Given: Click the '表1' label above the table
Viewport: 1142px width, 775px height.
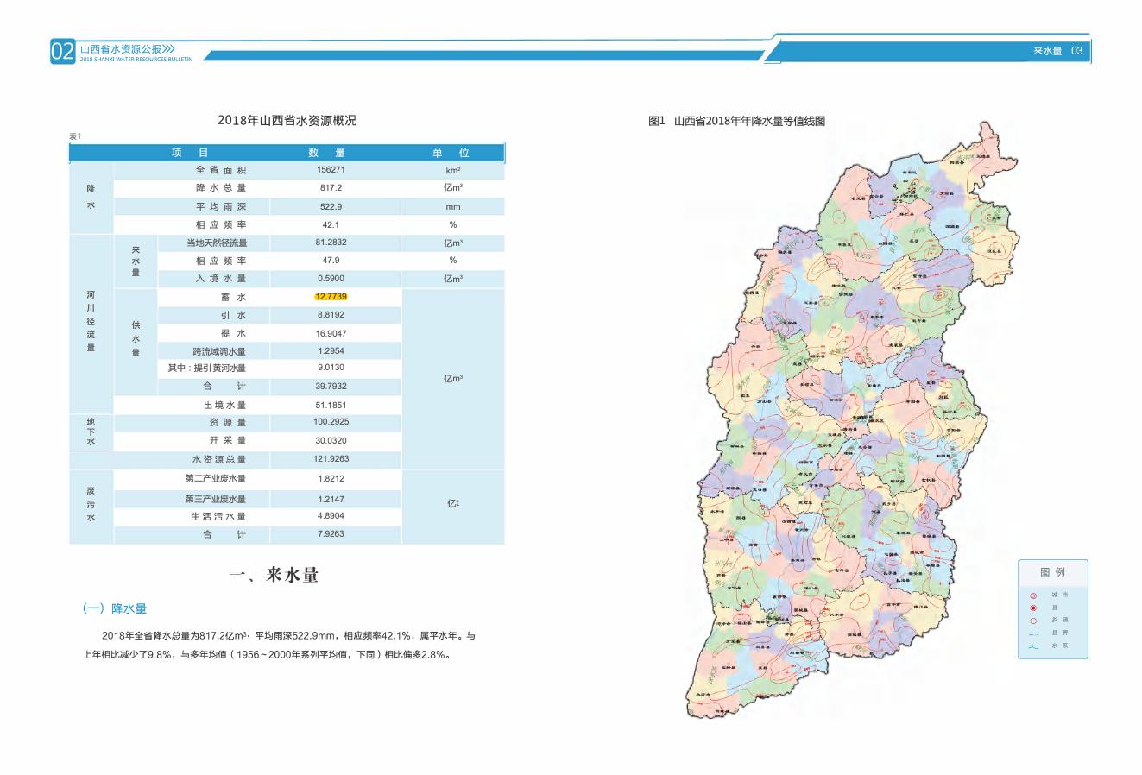Looking at the screenshot, I should click(75, 136).
